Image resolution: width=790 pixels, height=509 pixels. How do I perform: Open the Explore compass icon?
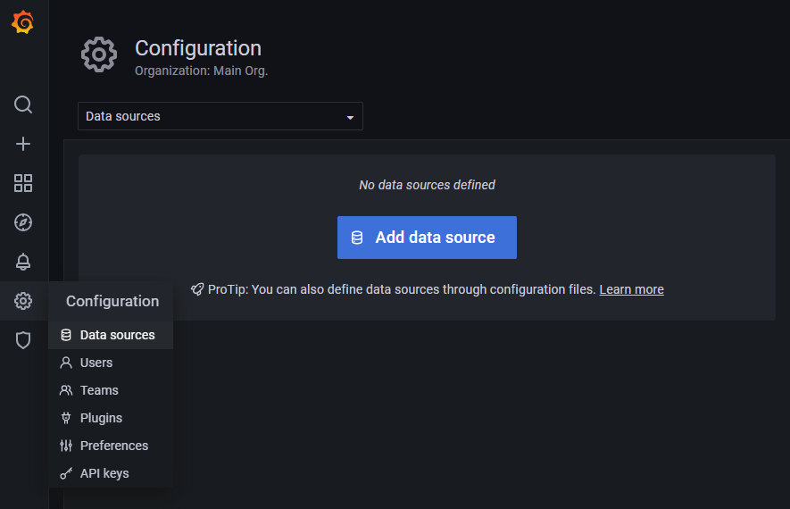(x=23, y=222)
